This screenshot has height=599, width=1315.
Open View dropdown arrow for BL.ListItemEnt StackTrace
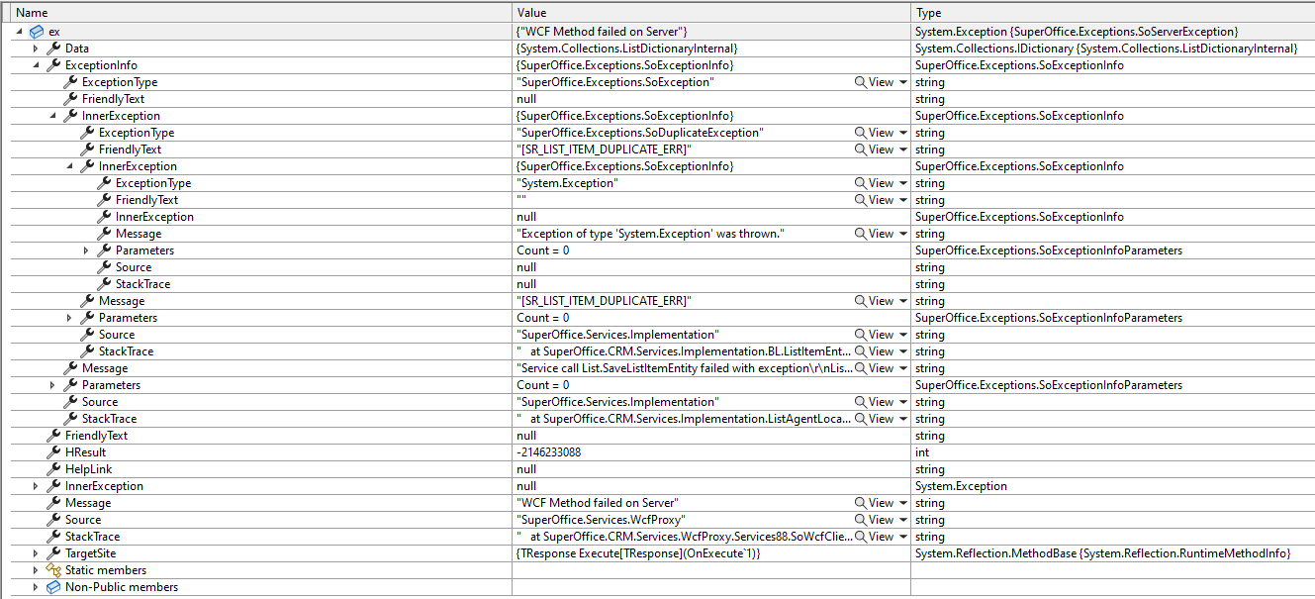tap(903, 351)
